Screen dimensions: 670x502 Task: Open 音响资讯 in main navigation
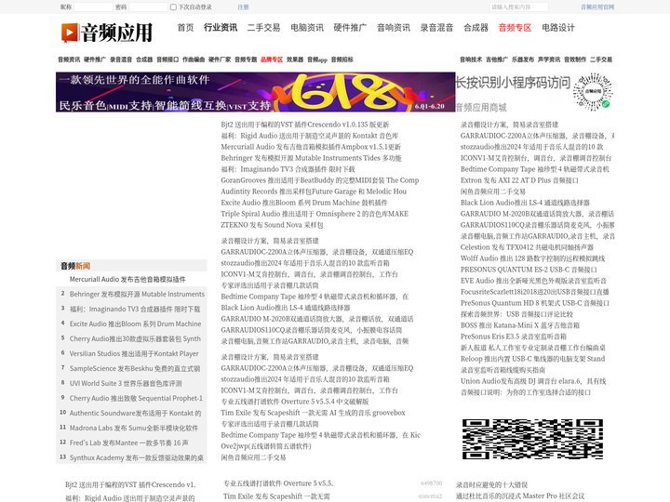click(x=394, y=28)
